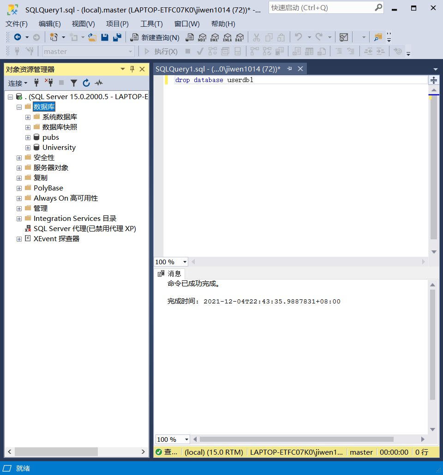Click the Decrease Indent icon
The image size is (443, 475).
point(368,51)
